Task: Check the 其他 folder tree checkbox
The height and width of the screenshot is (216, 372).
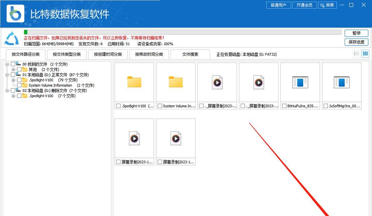Action: click(19, 70)
